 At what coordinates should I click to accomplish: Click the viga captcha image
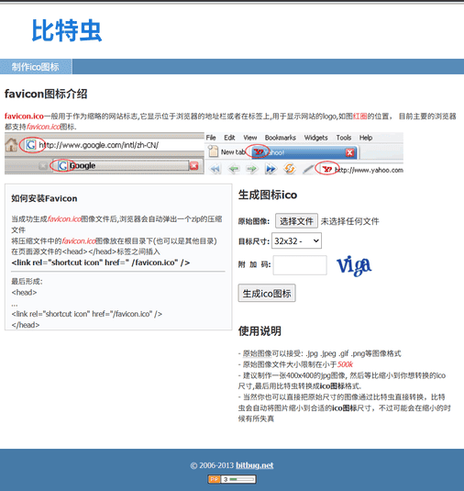pyautogui.click(x=354, y=265)
